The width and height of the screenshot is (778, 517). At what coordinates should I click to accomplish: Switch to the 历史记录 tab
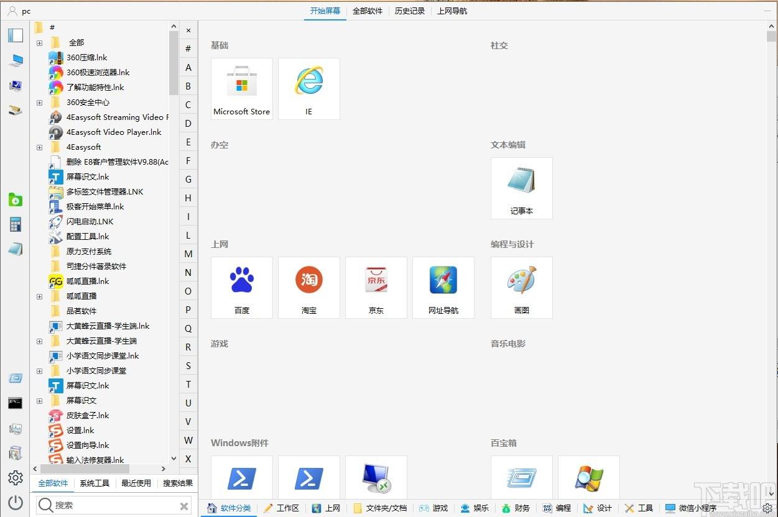(x=410, y=11)
